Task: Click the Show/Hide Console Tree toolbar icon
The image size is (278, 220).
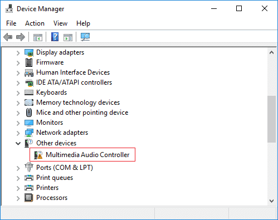Action: [38, 37]
